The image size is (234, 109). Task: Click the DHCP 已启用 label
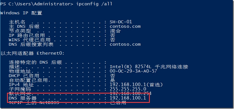click(24, 76)
